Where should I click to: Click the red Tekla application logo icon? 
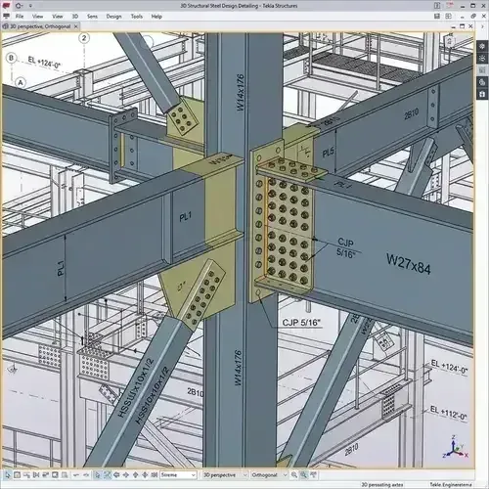click(7, 5)
